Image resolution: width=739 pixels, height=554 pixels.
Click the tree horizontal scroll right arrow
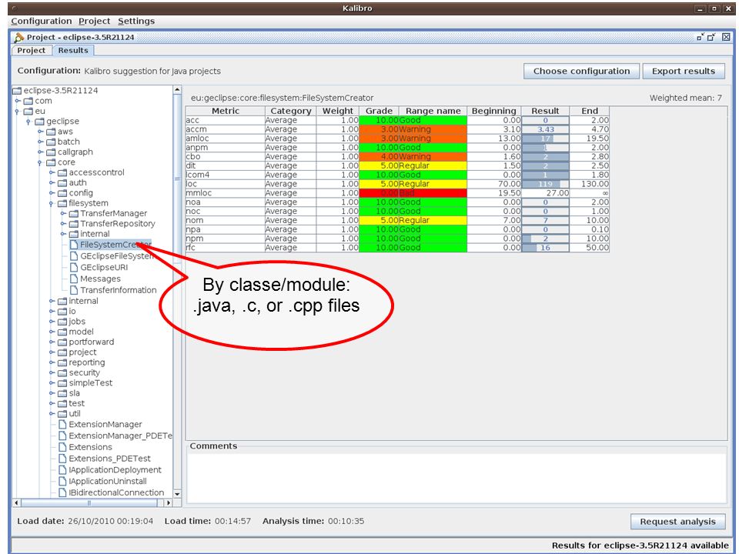(169, 502)
